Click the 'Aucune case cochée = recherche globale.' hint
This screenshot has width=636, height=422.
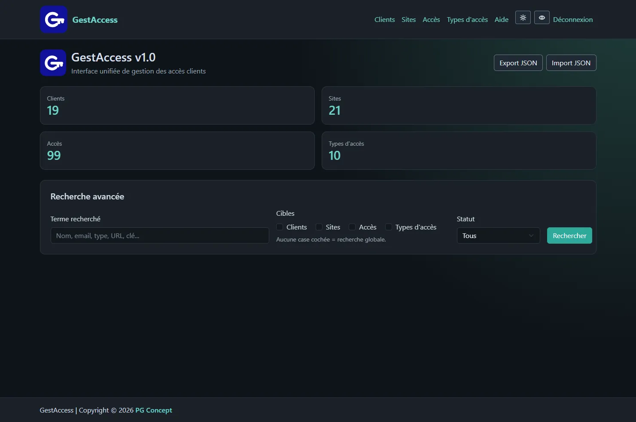[x=331, y=239]
